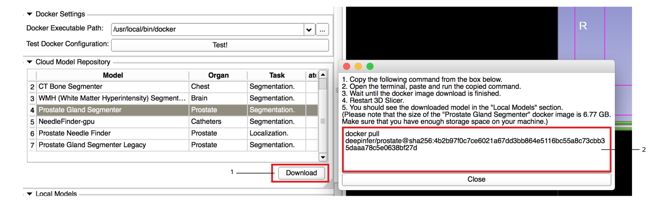Collapse the Local Models section
Viewport: 648px width, 206px height.
coord(30,194)
